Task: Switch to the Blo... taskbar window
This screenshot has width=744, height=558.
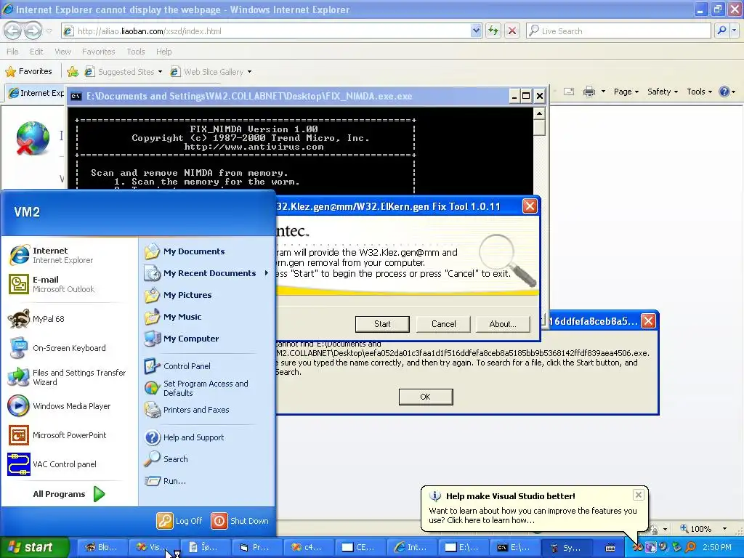Action: [x=102, y=548]
